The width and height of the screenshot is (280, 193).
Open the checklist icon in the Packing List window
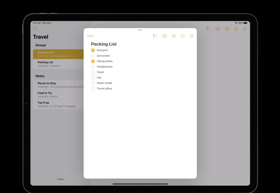click(x=155, y=36)
